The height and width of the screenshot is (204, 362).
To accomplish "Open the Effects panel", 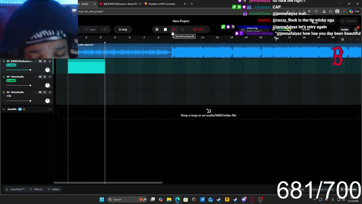I will click(36, 189).
